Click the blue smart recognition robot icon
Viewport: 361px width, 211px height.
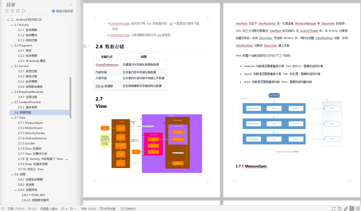[x=53, y=11]
